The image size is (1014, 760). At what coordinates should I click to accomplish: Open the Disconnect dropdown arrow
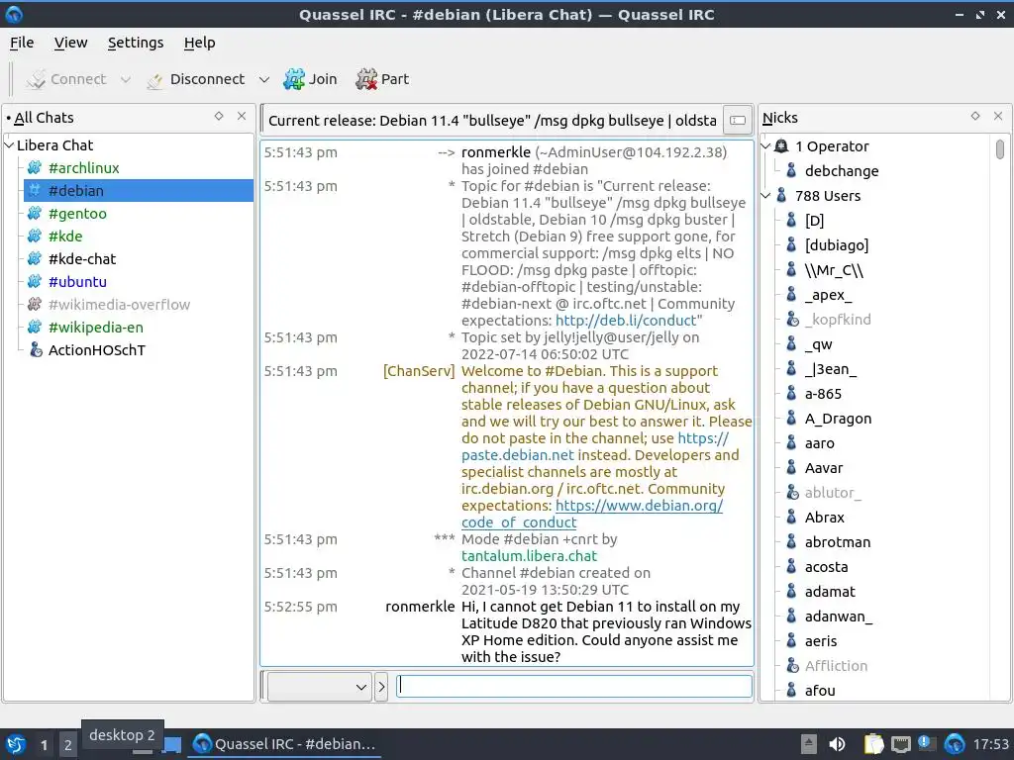[263, 79]
